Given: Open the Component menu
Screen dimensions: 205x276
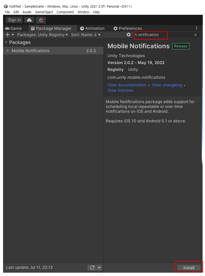Looking at the screenshot, I should 65,12.
